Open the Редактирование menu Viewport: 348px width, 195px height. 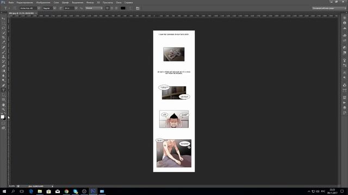(x=25, y=2)
